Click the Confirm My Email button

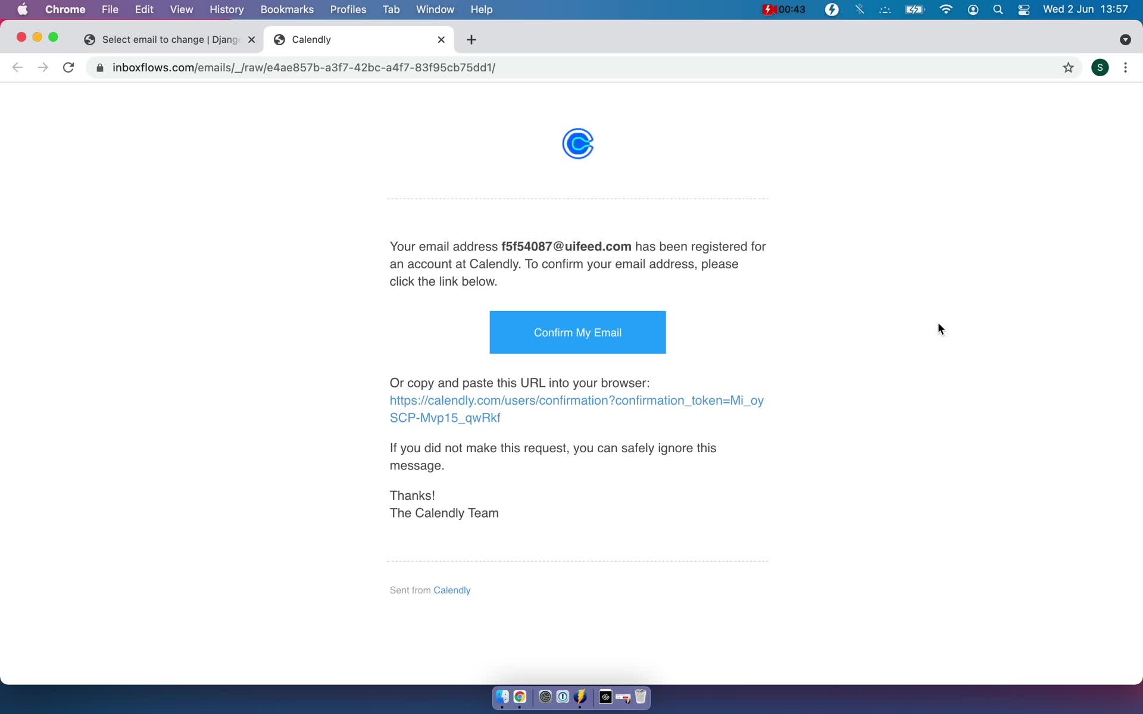(577, 333)
